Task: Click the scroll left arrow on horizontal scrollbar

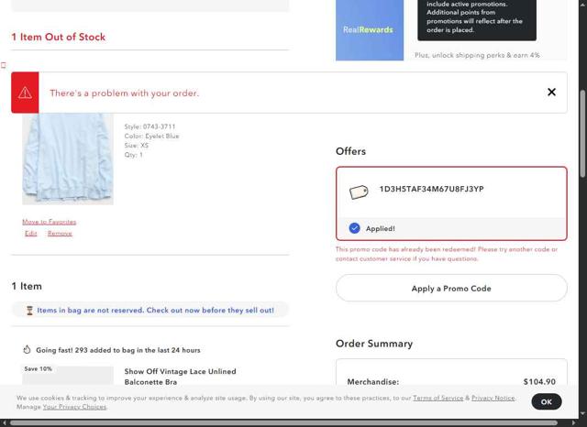Action: [x=4, y=423]
